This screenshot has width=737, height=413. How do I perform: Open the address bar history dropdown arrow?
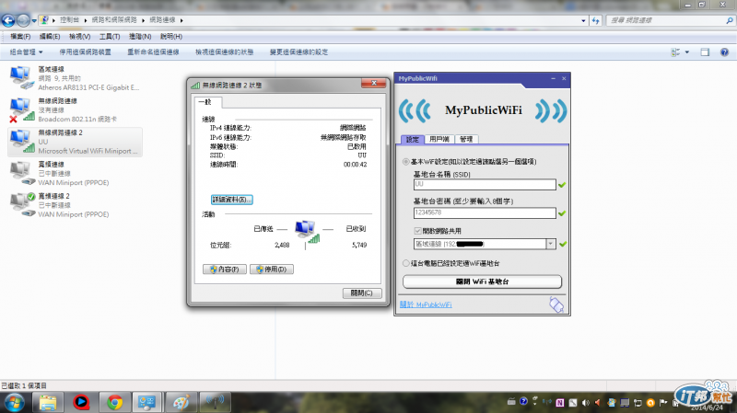583,20
